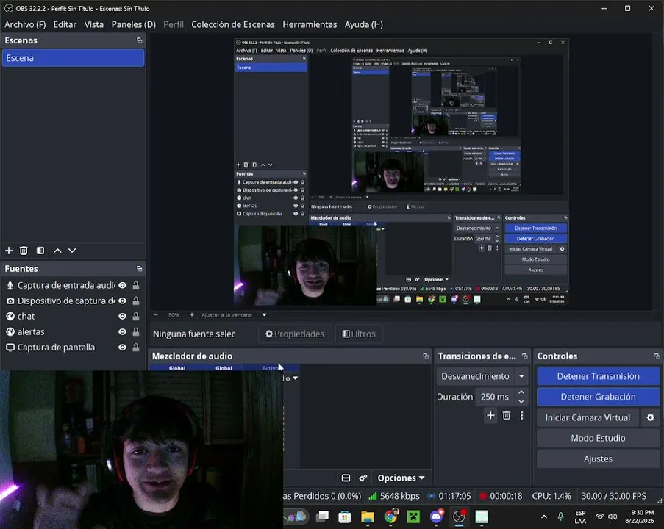Open the audio mixer Opciones dropdown
The height and width of the screenshot is (529, 664).
[401, 478]
